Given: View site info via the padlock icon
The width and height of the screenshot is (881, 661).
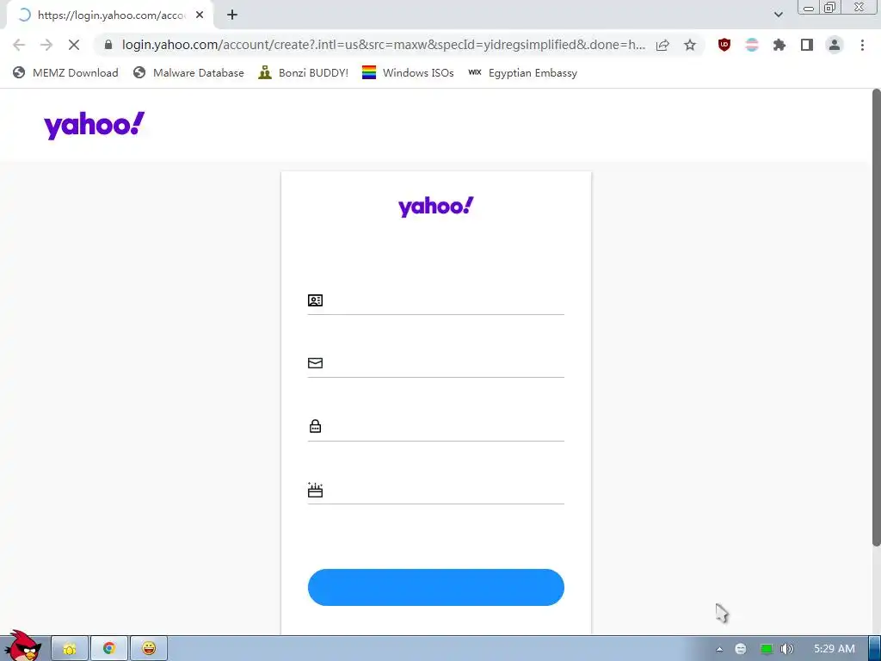Looking at the screenshot, I should click(x=108, y=45).
